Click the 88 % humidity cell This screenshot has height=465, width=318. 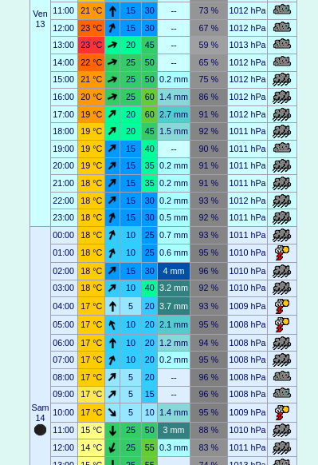click(209, 430)
